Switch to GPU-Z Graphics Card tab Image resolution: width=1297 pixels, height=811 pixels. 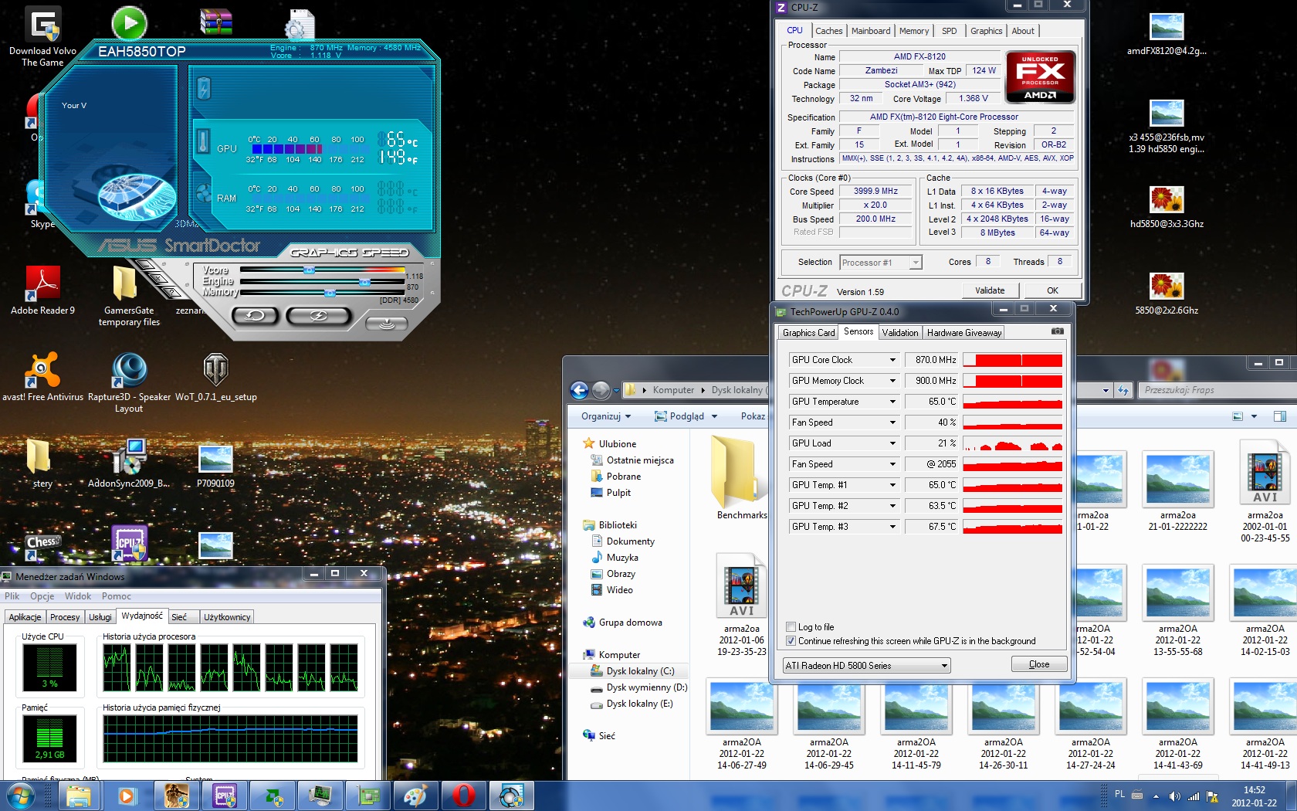[x=808, y=333]
